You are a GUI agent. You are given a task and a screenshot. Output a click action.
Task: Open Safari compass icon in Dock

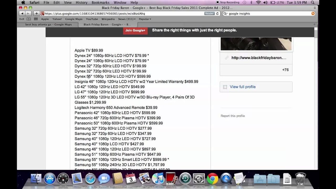91,179
